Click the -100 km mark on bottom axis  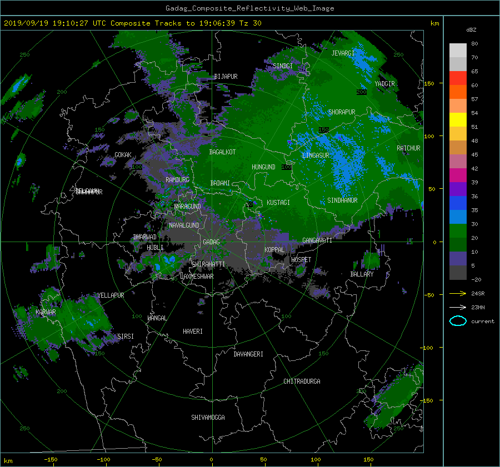click(103, 460)
